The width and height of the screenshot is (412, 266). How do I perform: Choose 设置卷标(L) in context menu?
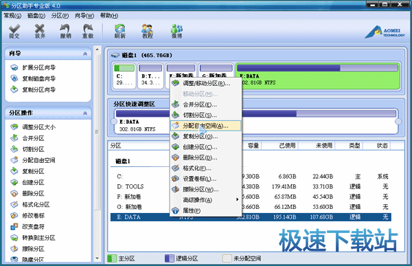point(206,179)
